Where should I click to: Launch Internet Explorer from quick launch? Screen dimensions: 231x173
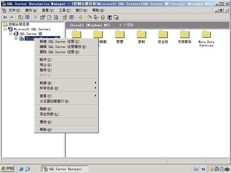tap(21, 169)
